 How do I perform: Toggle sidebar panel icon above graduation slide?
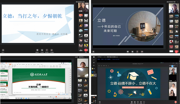click(99, 66)
